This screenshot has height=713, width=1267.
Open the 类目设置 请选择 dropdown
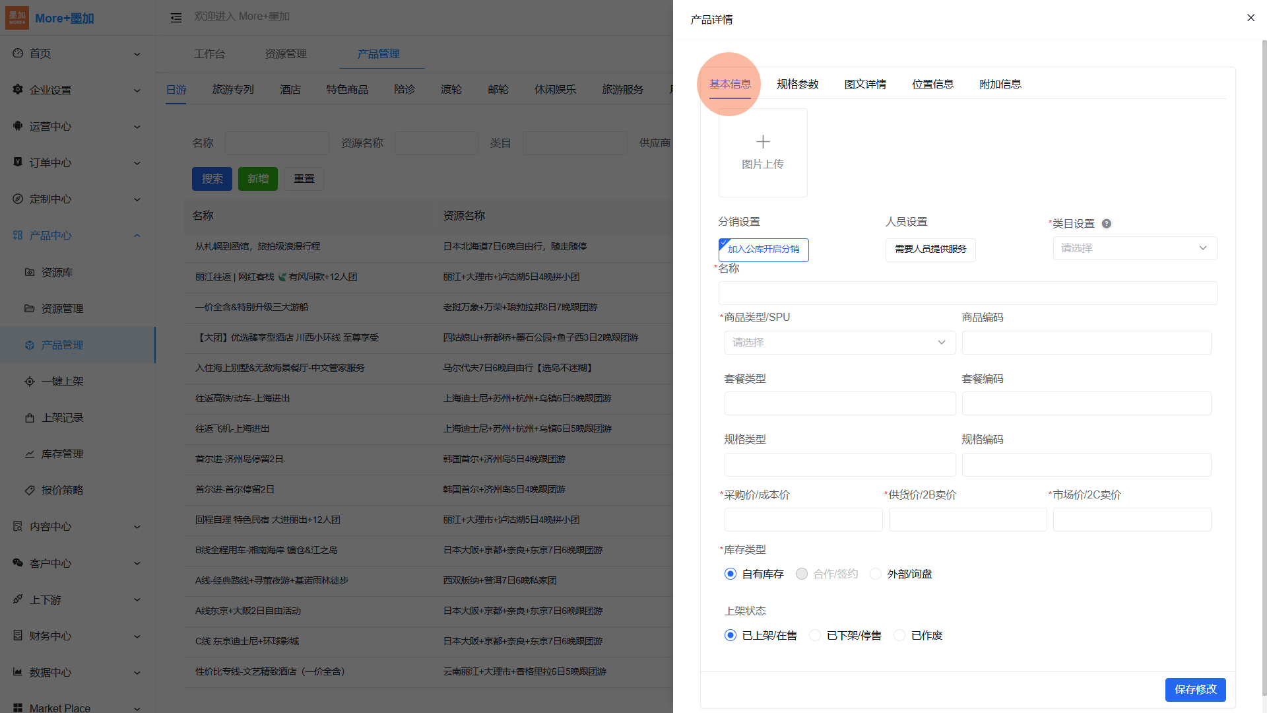coord(1134,248)
